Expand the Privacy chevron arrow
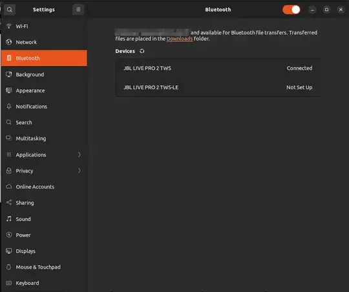Viewport: 349px width, 292px height. pos(79,171)
